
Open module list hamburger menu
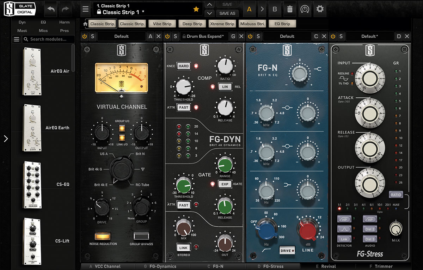[x=17, y=39]
